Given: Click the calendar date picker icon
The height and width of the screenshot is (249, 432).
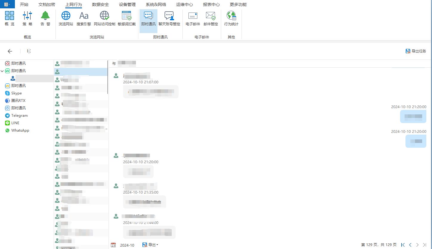Looking at the screenshot, I should 113,245.
